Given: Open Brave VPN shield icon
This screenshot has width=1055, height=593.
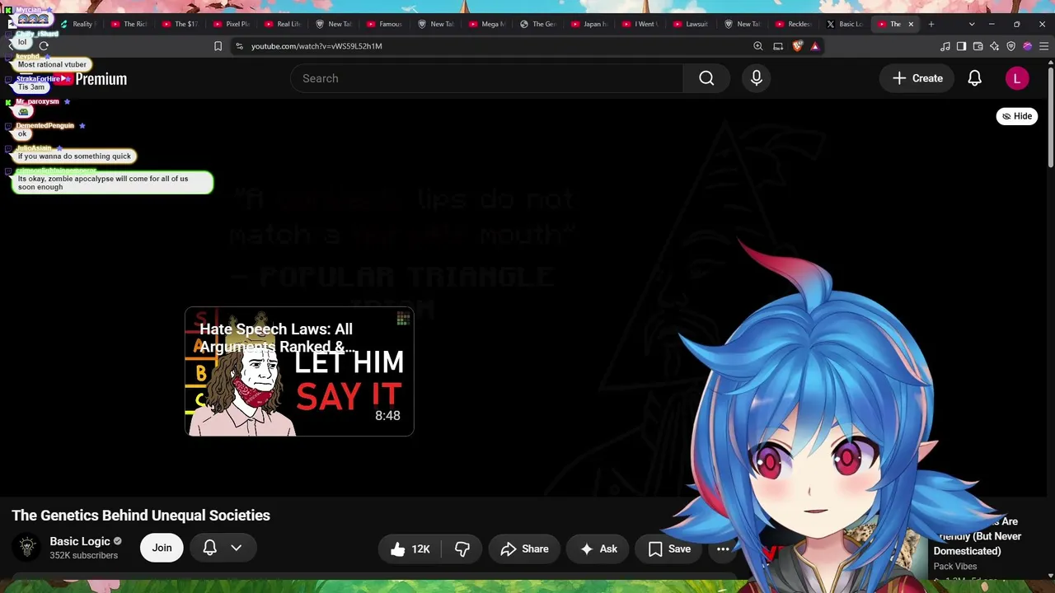Looking at the screenshot, I should pos(1010,46).
